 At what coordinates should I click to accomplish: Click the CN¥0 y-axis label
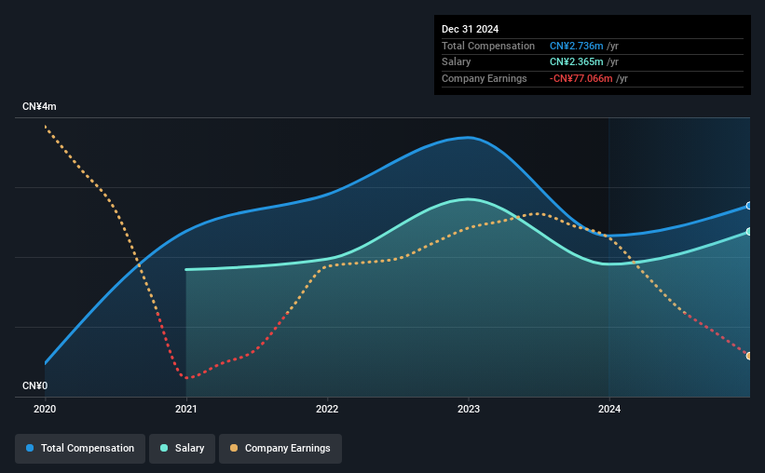pos(35,386)
